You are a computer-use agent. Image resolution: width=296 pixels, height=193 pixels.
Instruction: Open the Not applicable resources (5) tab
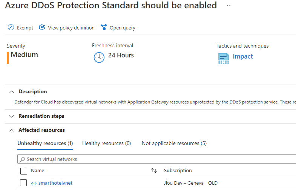[x=174, y=144]
